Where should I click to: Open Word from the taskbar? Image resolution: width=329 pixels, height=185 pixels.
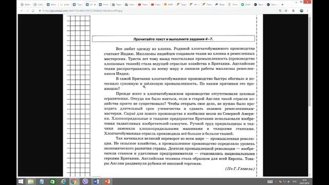point(96,181)
